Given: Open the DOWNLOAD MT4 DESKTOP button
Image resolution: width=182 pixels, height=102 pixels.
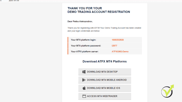Looking at the screenshot, I should point(105,72).
